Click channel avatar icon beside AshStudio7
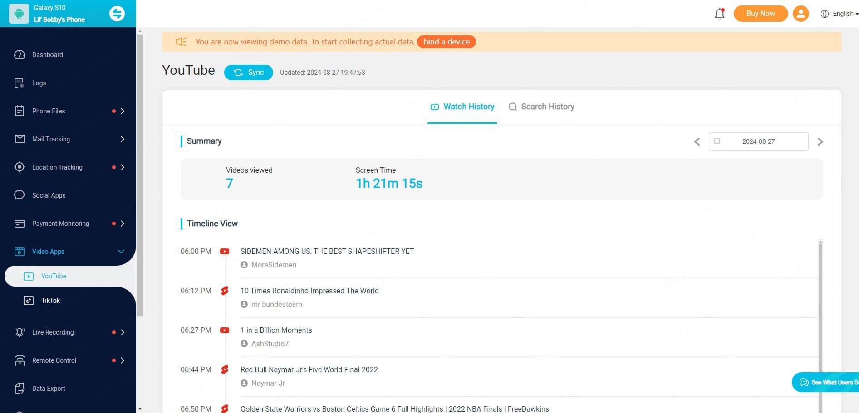This screenshot has height=413, width=859. pos(244,344)
